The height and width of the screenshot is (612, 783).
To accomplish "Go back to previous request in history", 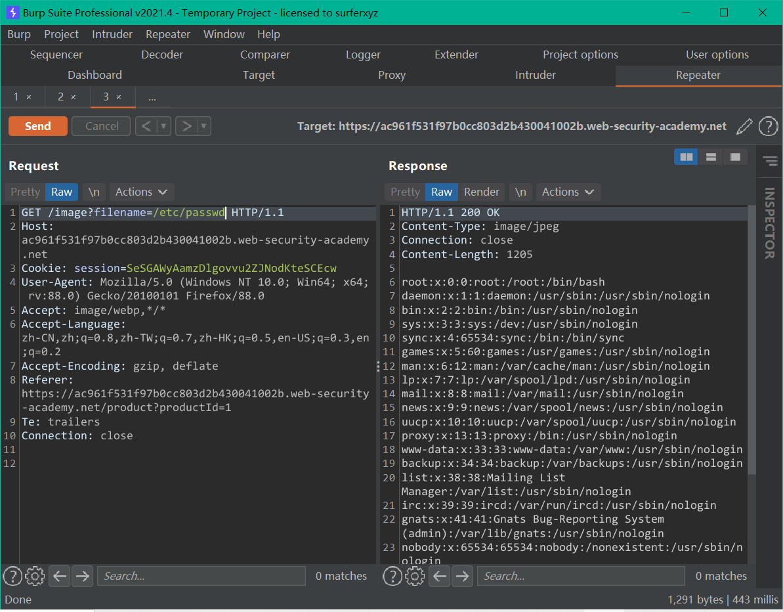I will pos(146,126).
